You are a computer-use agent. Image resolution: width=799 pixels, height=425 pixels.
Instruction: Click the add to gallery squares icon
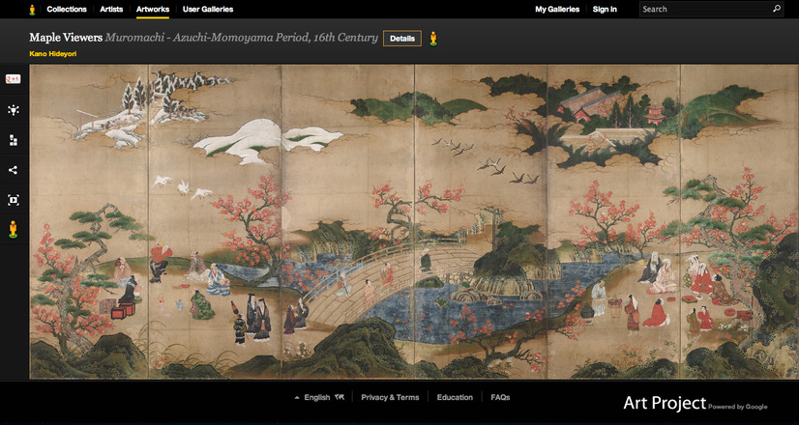click(14, 140)
